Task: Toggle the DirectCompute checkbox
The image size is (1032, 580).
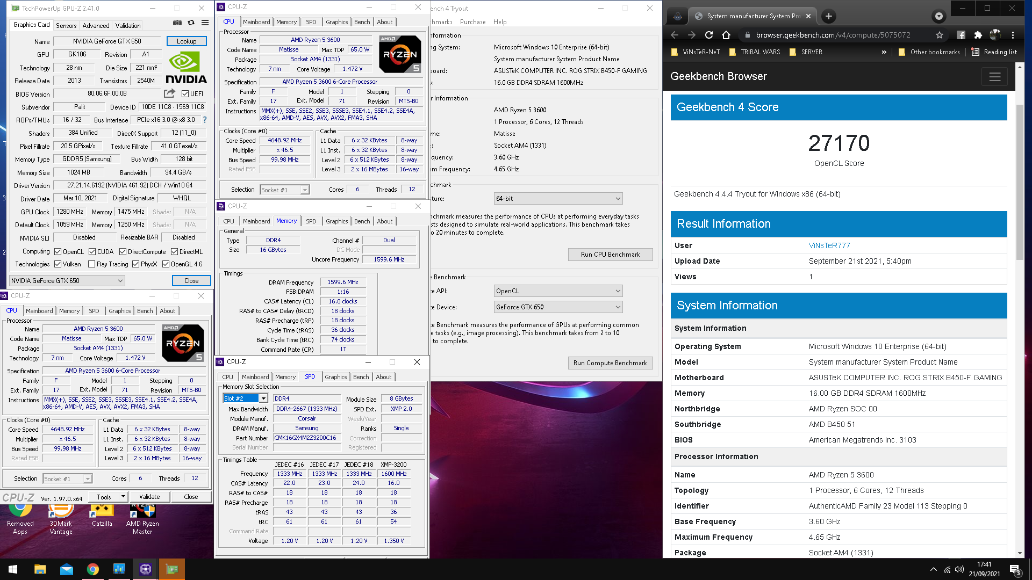Action: click(123, 252)
